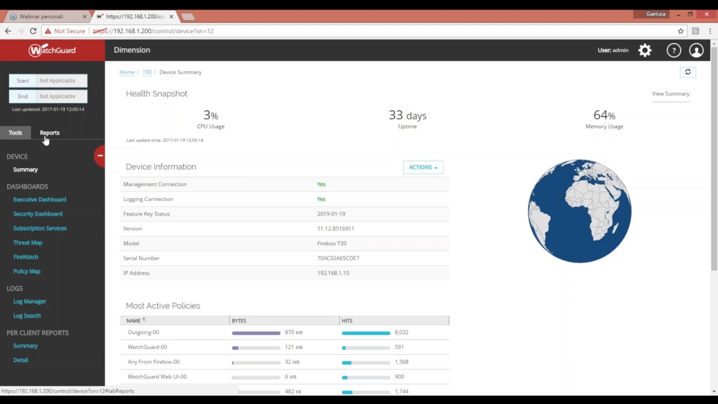Click serial number 70AC02A65CDE7
Image resolution: width=718 pixels, height=404 pixels.
tap(338, 258)
